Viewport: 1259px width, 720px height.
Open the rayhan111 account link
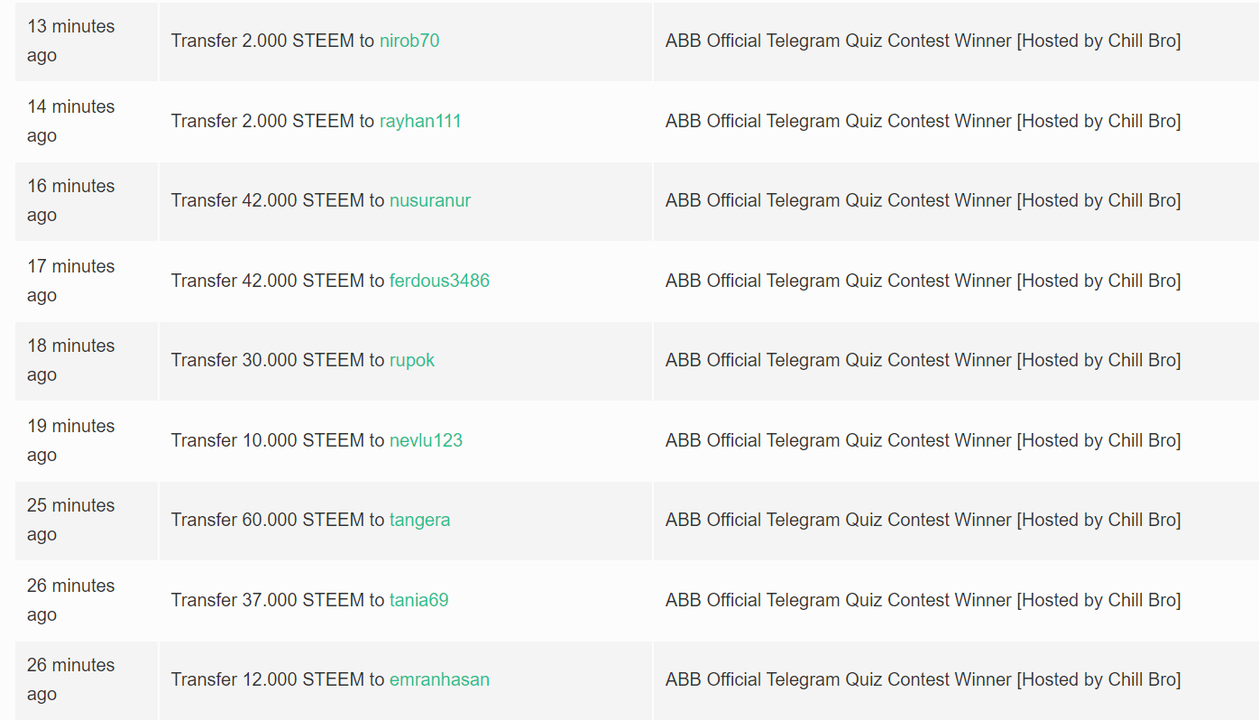point(419,121)
